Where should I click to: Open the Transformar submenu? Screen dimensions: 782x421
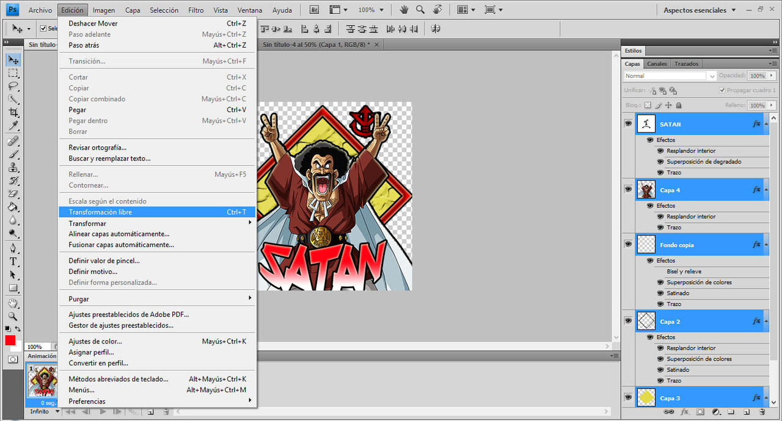click(x=158, y=223)
